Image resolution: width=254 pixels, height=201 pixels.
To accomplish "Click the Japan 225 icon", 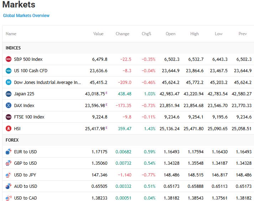I will [9, 94].
